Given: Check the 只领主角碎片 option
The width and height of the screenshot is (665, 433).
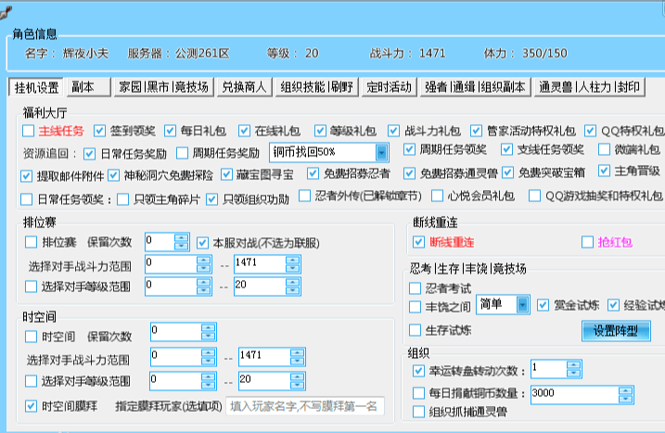Looking at the screenshot, I should click(123, 199).
